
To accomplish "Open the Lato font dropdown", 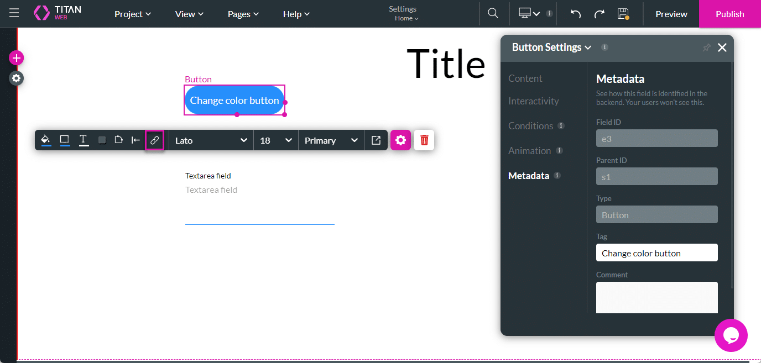I will point(210,140).
